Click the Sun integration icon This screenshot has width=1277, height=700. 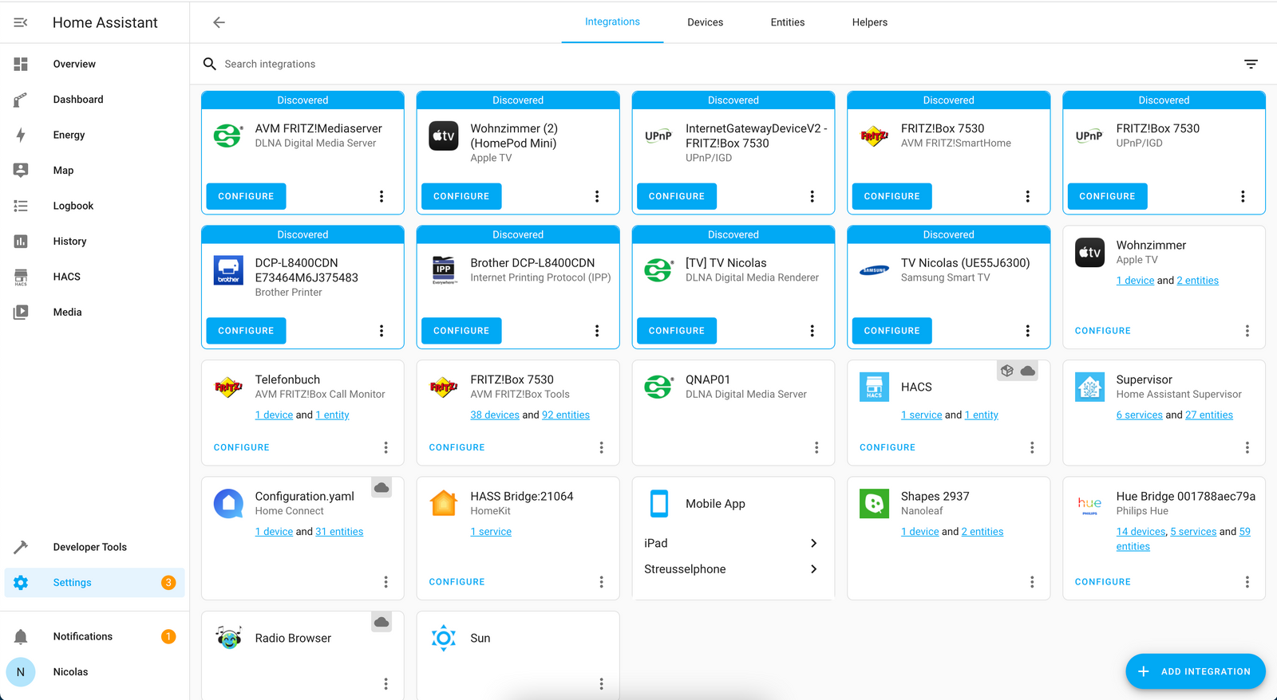[x=444, y=638]
